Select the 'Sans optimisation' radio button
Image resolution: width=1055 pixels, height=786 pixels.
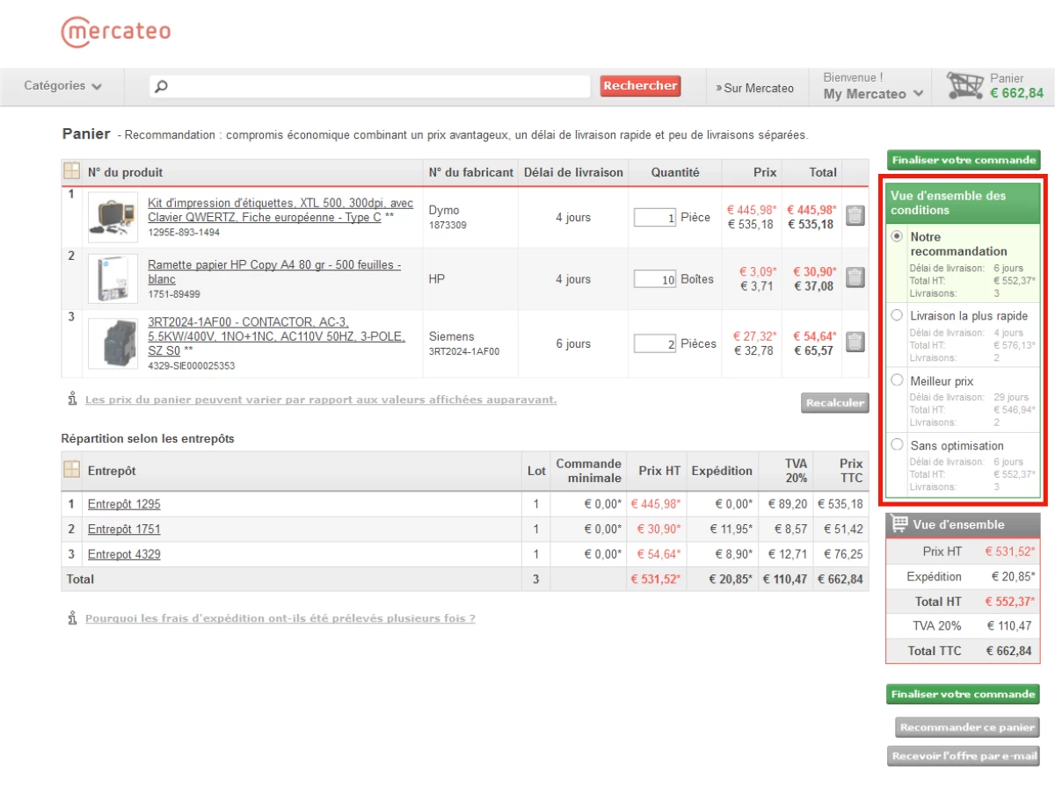[897, 445]
